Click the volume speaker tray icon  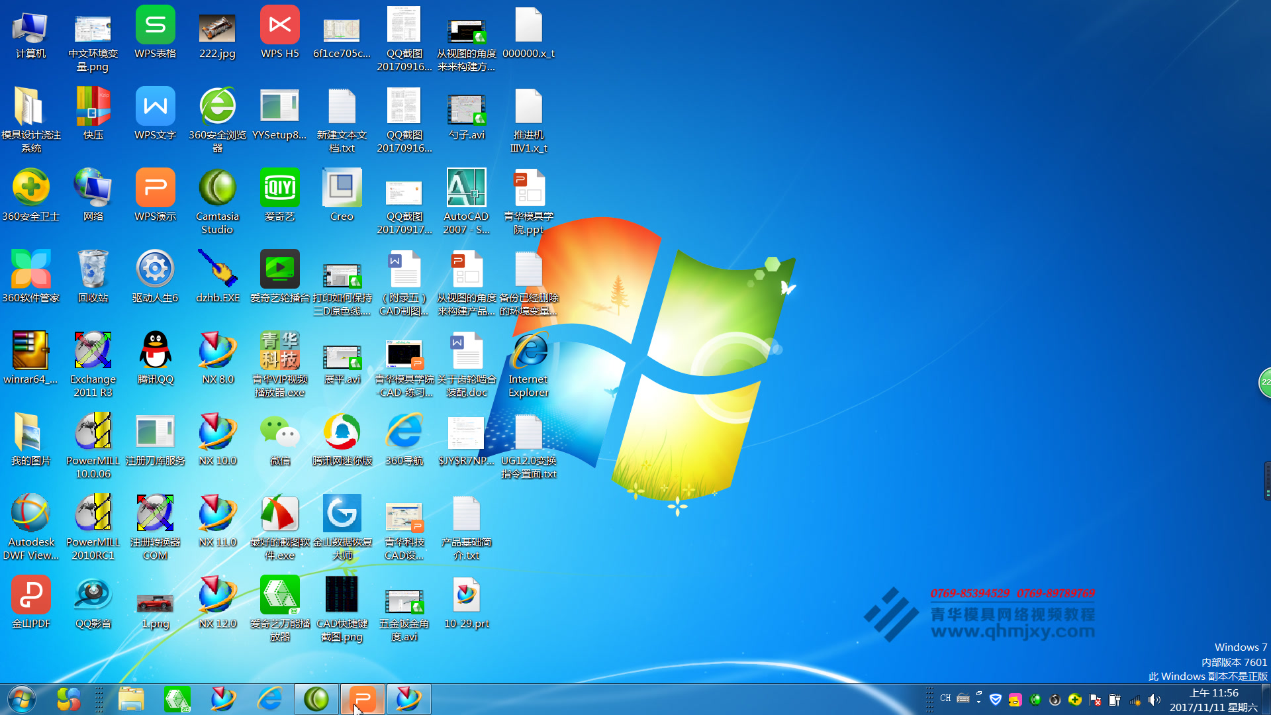(x=1154, y=700)
